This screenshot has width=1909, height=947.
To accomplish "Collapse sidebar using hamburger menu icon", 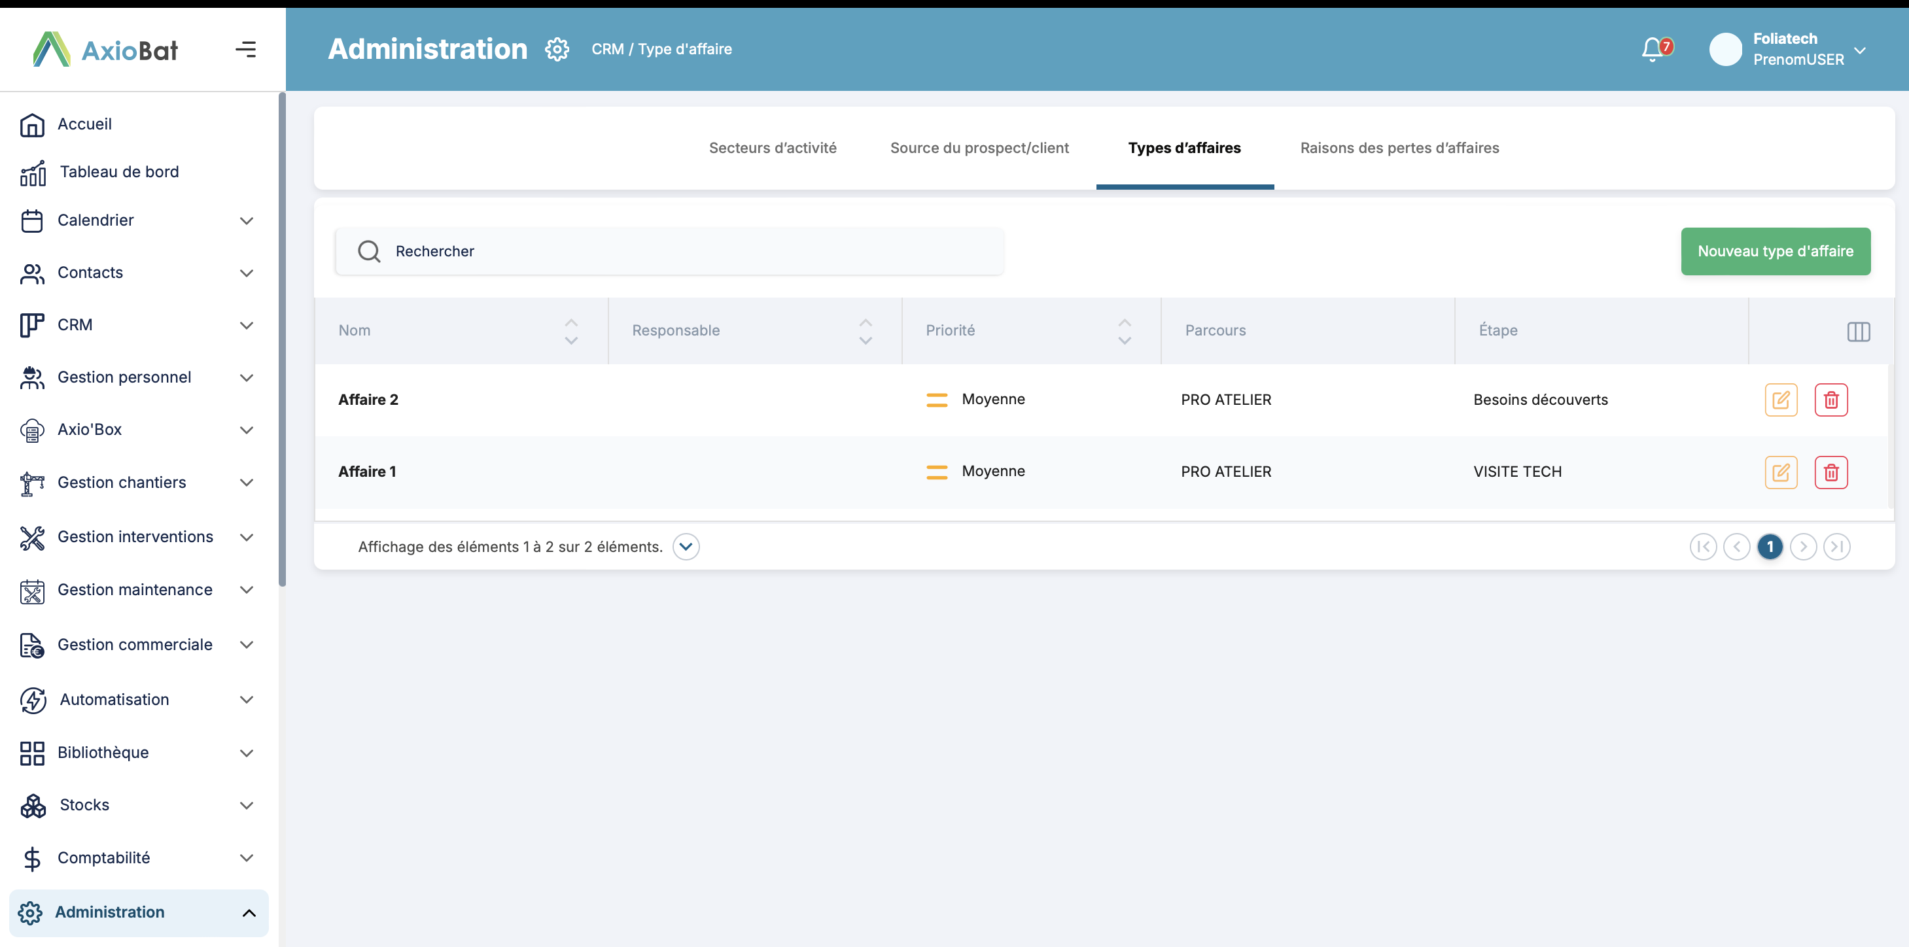I will [245, 50].
